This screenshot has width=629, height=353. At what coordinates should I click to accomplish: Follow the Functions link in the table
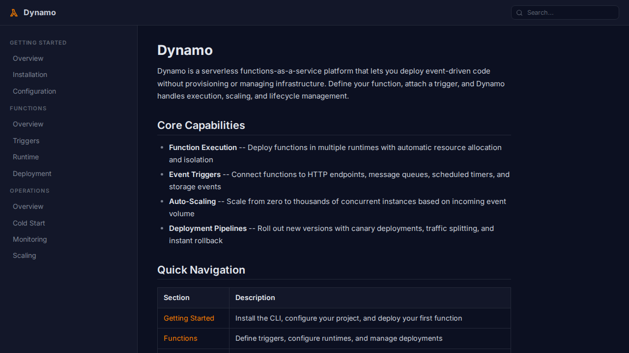[180, 338]
